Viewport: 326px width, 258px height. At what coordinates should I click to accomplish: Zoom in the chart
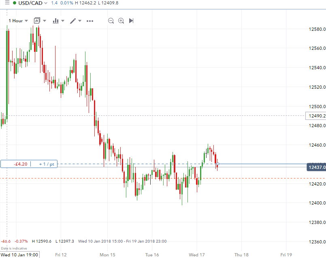(x=121, y=21)
